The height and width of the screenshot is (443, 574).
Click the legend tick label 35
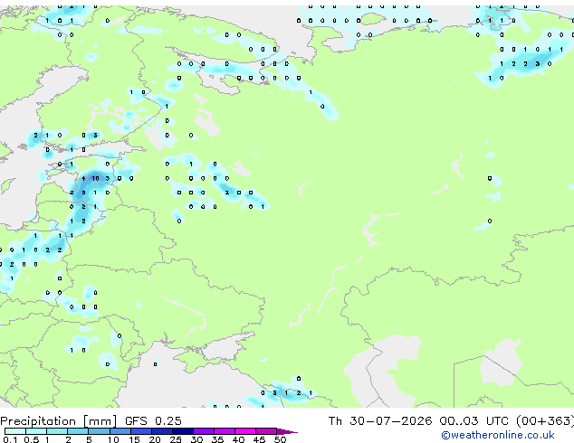[x=217, y=439]
